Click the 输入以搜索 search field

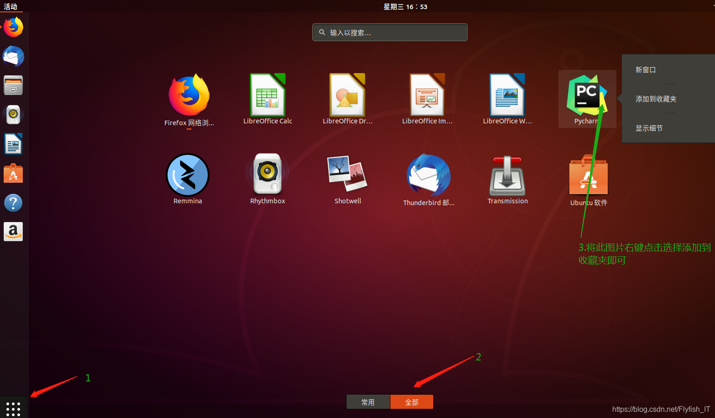pyautogui.click(x=390, y=32)
